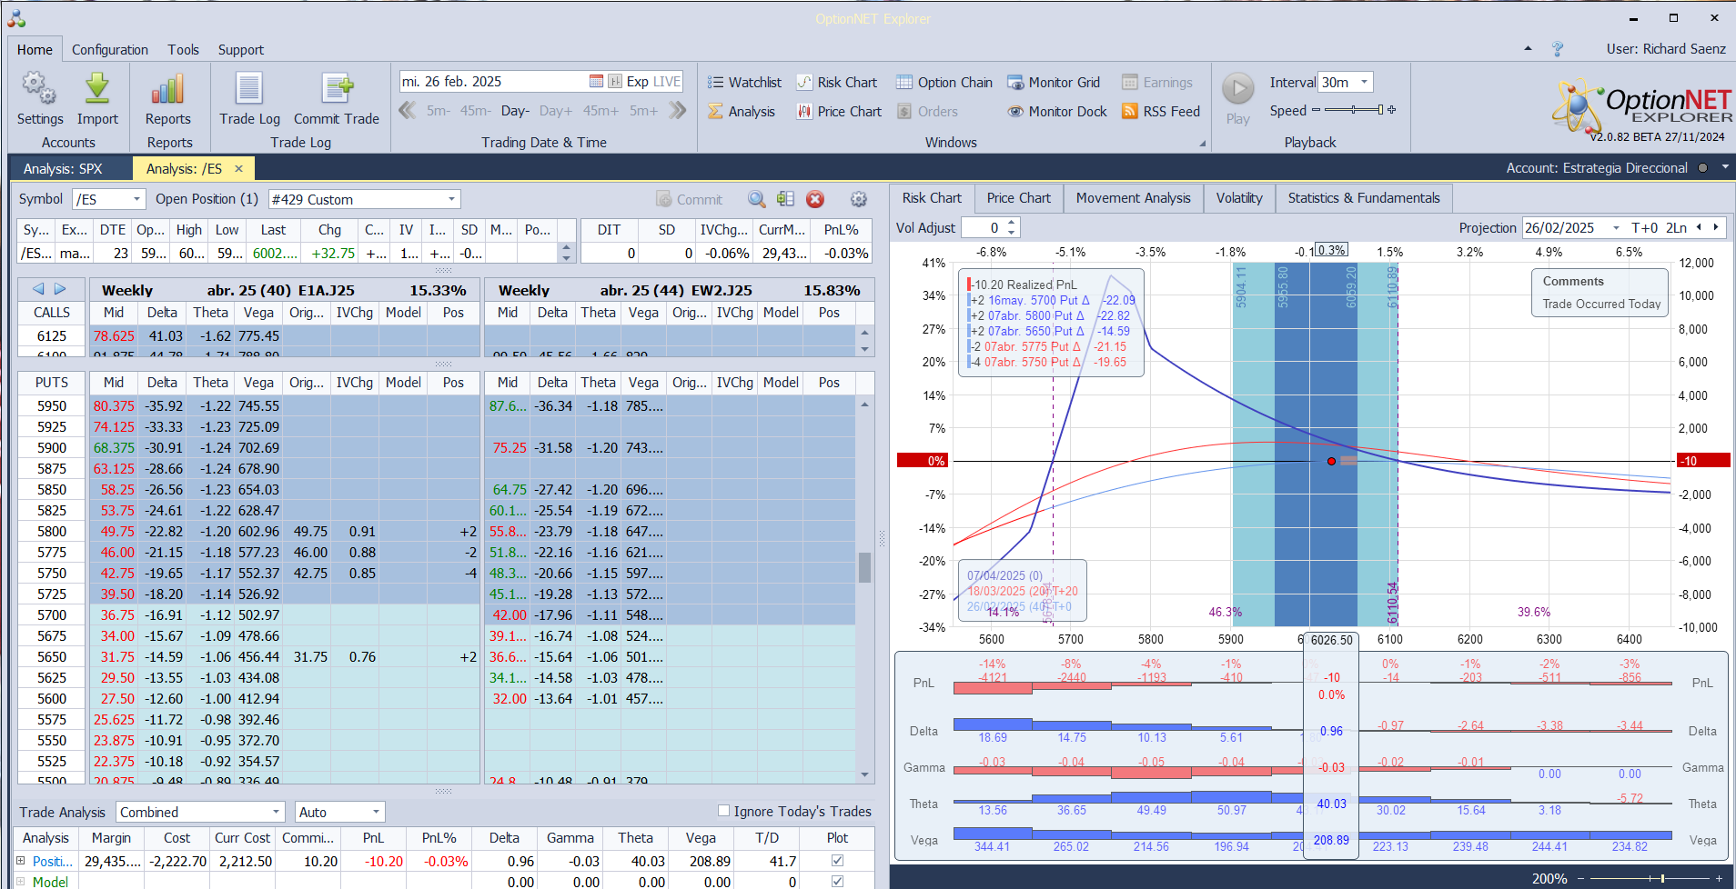The height and width of the screenshot is (889, 1736).
Task: Switch to the Support ribbon tab
Action: (x=241, y=50)
